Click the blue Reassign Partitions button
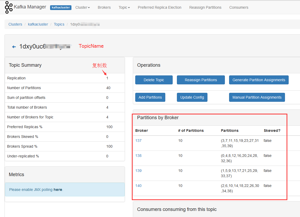 click(x=201, y=80)
